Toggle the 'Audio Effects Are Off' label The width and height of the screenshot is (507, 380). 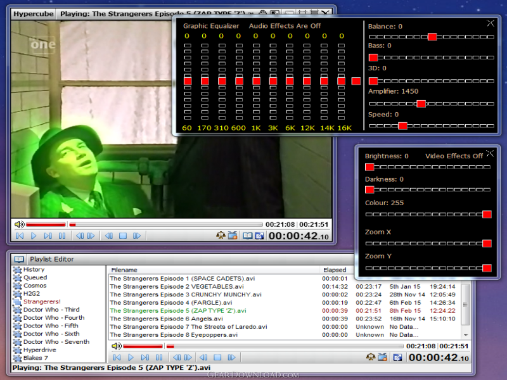pos(285,26)
